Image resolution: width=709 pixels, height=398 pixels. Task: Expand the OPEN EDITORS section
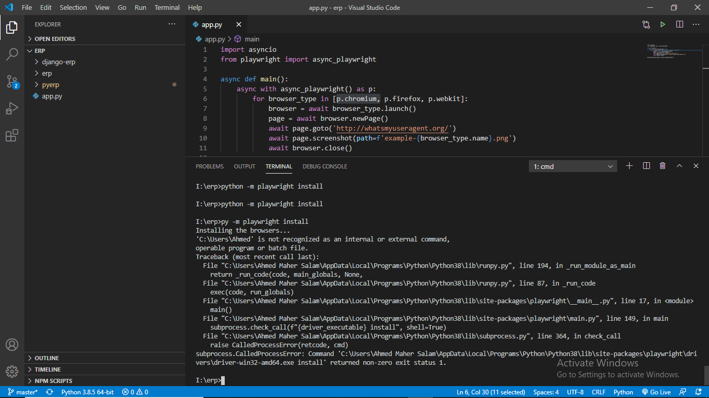104,39
